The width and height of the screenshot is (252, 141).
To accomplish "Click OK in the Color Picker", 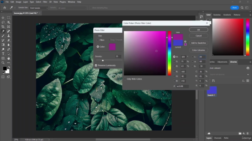I will pos(198,30).
